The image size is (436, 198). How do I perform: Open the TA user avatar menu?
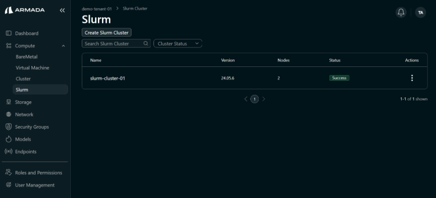421,13
